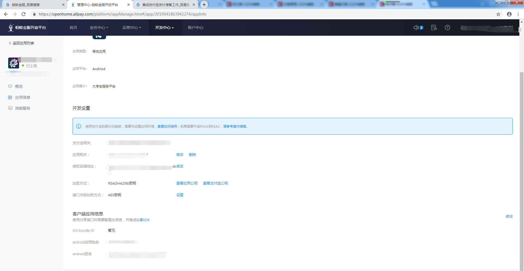Click the 开发设置 heading
524x271 pixels.
click(81, 108)
